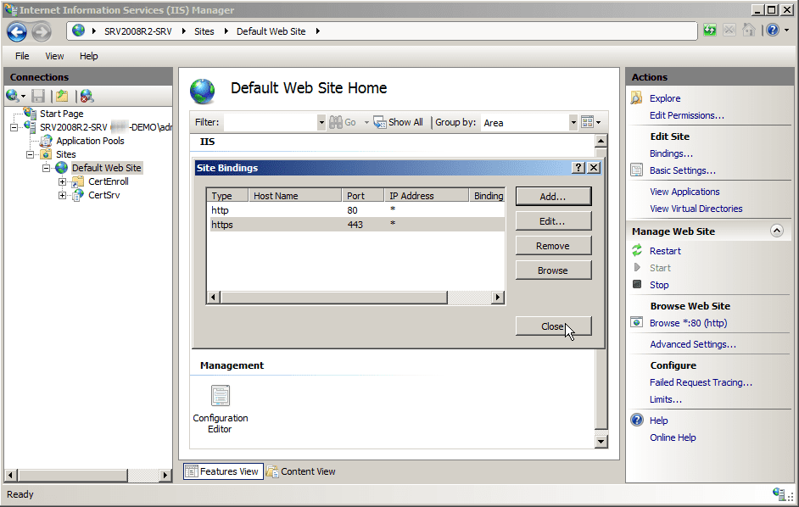Open Advanced Settings... link
The image size is (799, 507).
(693, 344)
